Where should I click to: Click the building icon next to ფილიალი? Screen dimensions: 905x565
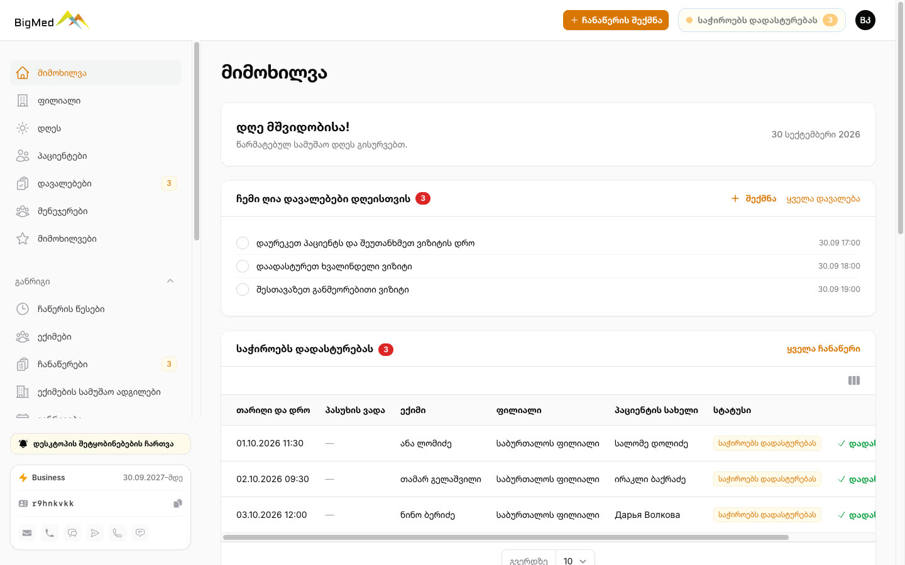(x=23, y=100)
